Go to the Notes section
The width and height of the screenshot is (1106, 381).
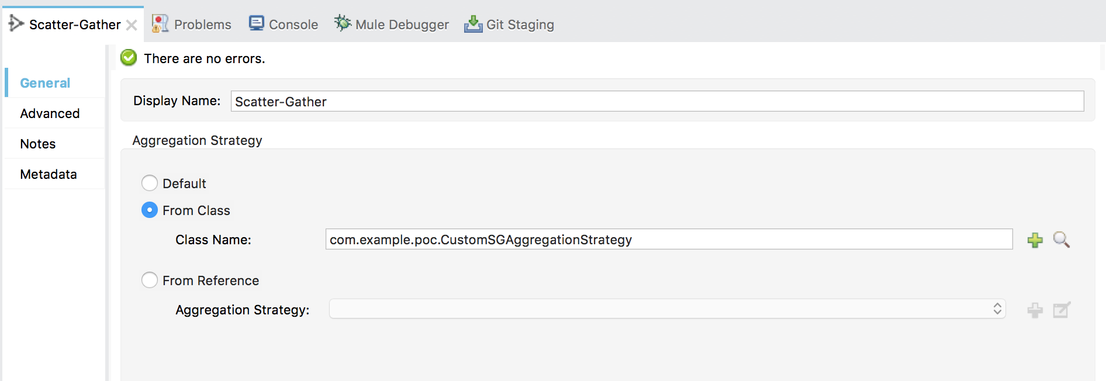38,144
